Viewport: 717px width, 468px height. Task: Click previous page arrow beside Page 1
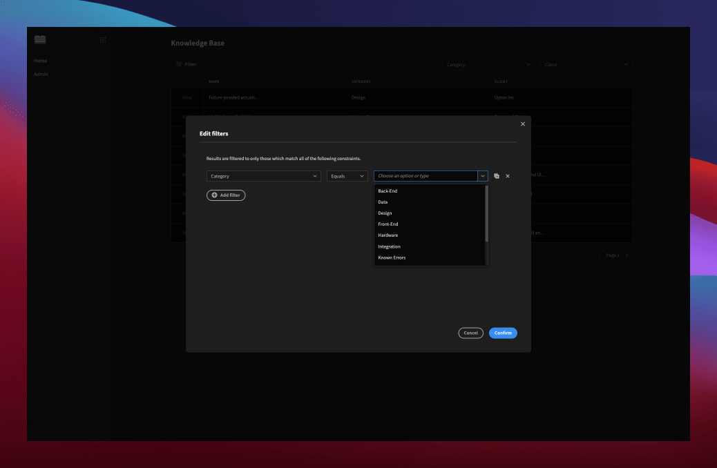click(x=599, y=255)
